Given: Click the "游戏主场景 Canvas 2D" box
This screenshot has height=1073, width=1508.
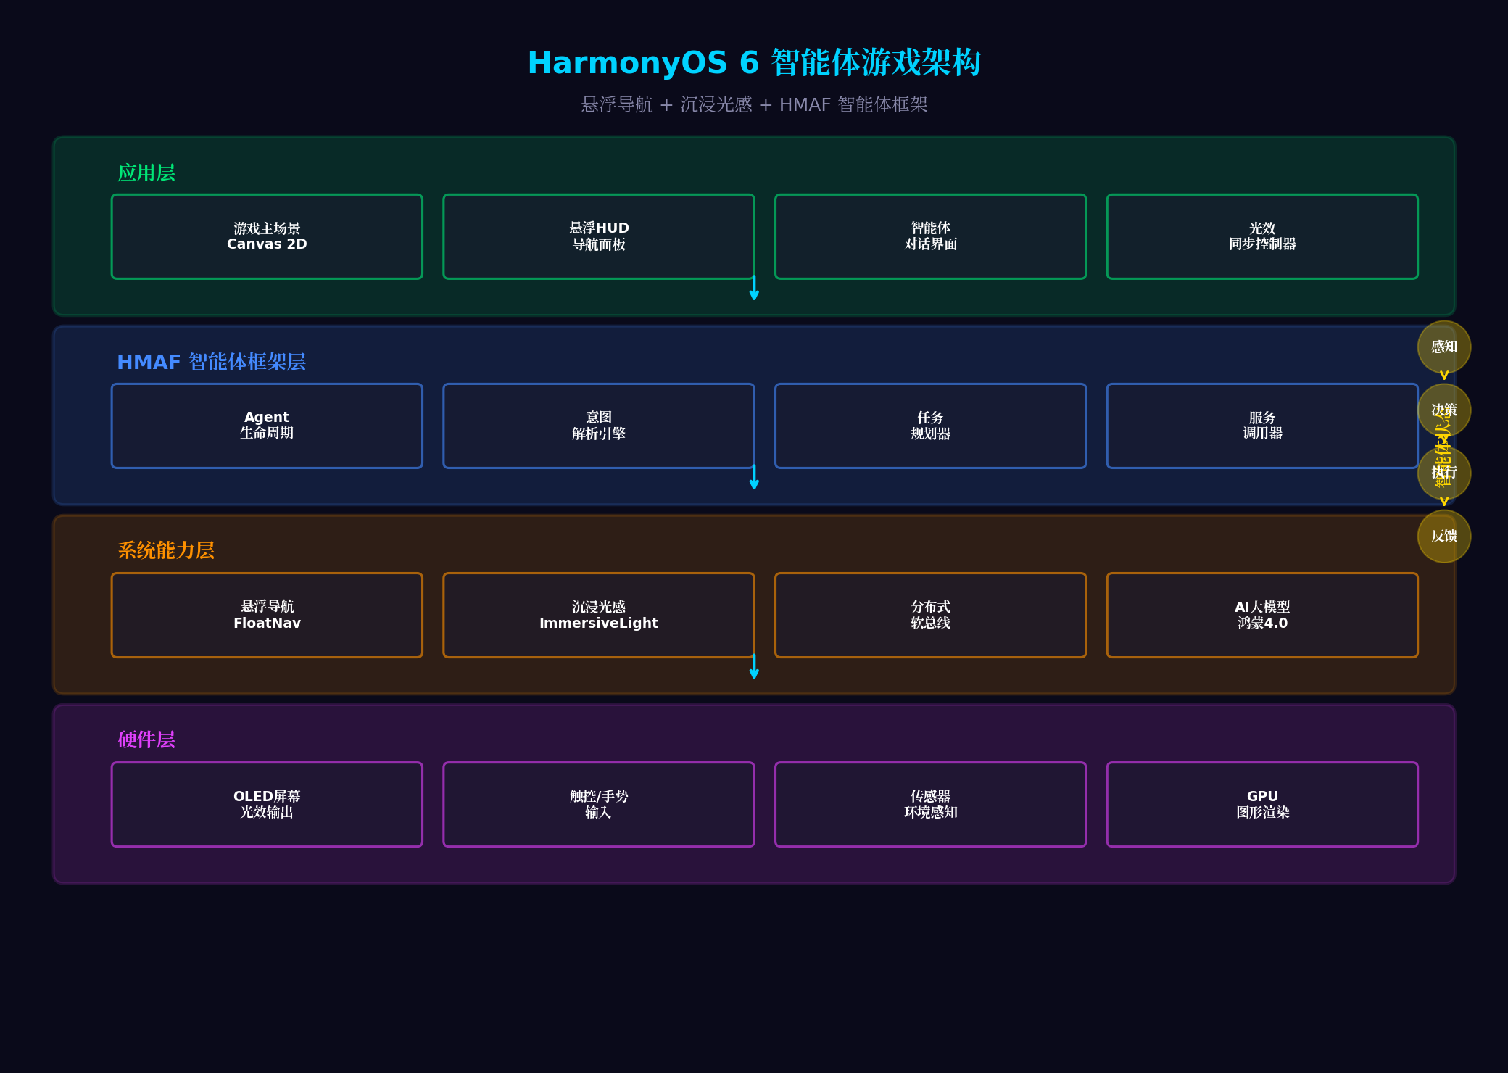Looking at the screenshot, I should (267, 236).
